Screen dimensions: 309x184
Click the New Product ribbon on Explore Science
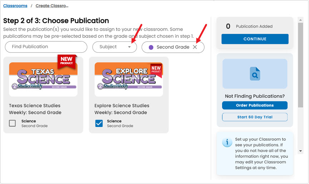click(157, 70)
